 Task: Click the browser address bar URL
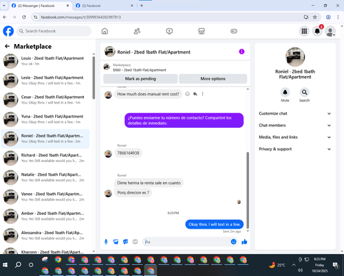pos(80,17)
